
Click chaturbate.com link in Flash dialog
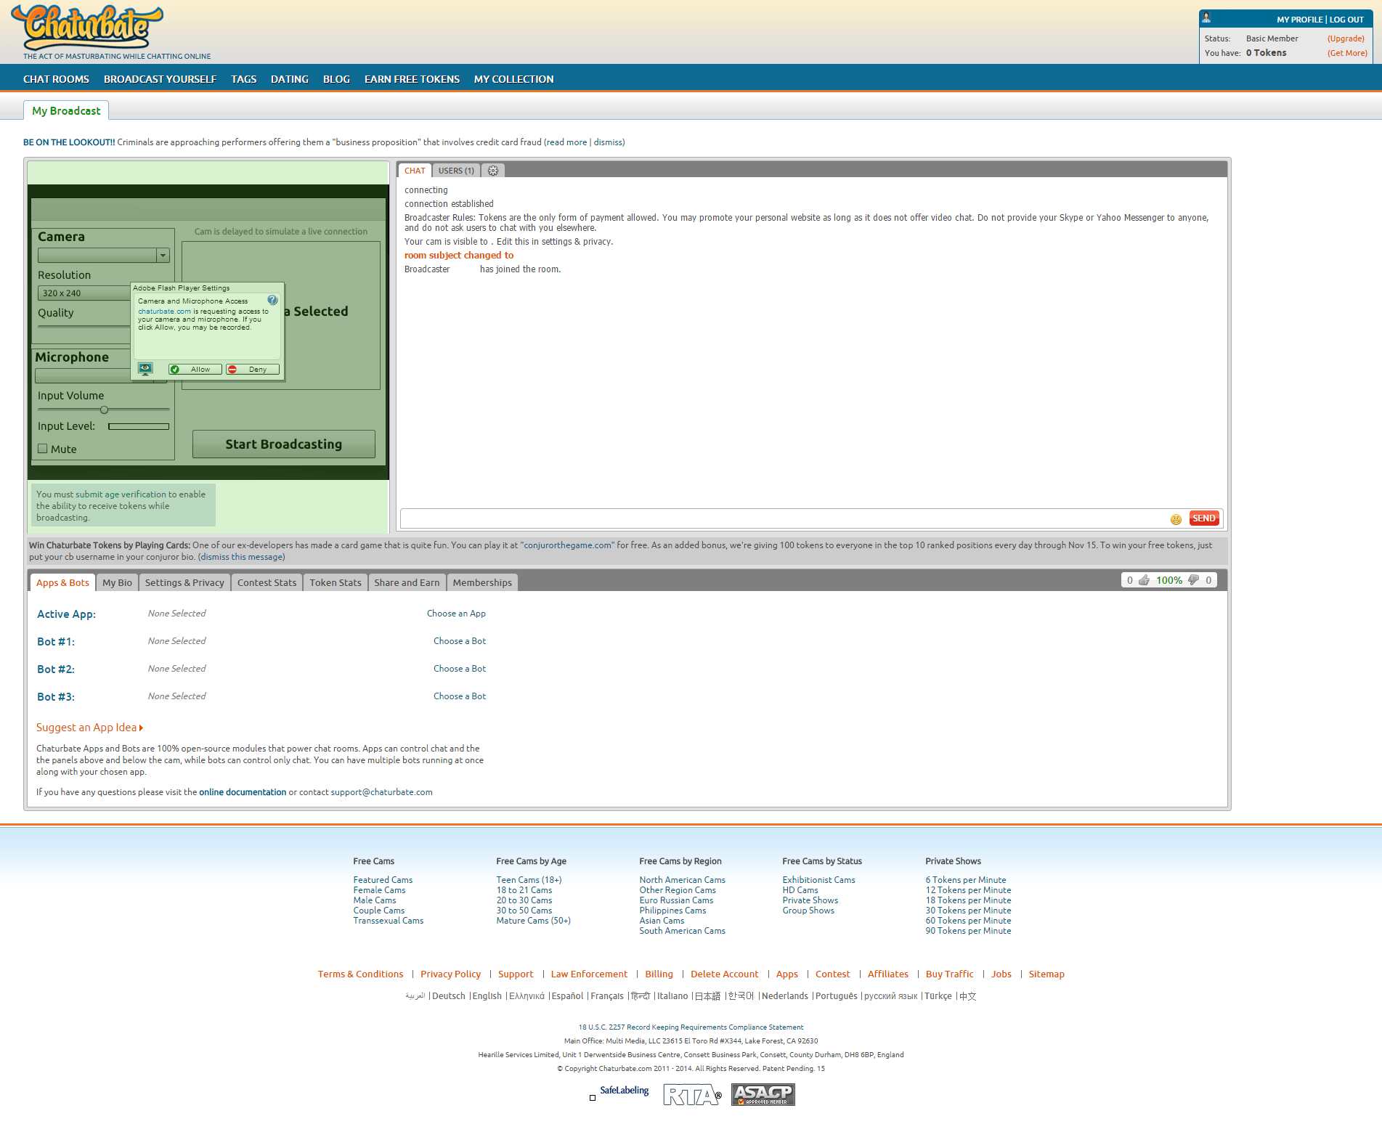(x=164, y=311)
